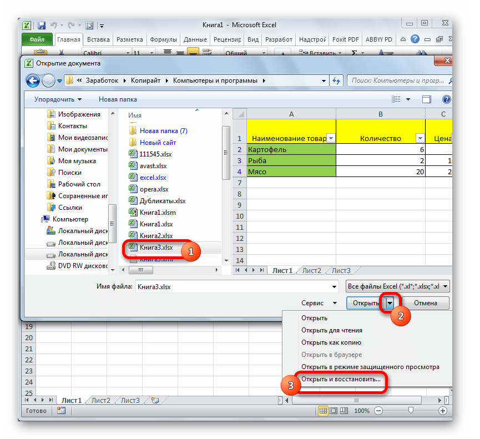Click the Save icon in quick access toolbar
Image resolution: width=480 pixels, height=439 pixels.
tap(41, 26)
